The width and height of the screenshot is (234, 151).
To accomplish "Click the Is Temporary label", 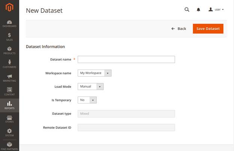I will pyautogui.click(x=61, y=100).
